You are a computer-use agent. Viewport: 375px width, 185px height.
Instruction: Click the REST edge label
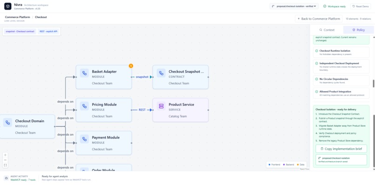(x=142, y=110)
